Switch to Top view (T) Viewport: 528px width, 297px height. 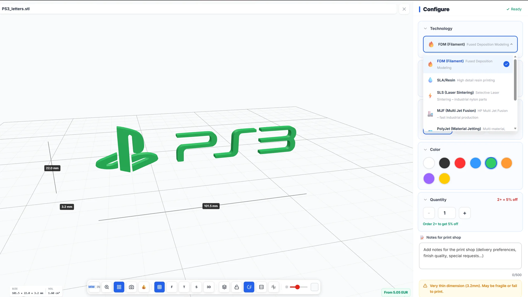[184, 287]
